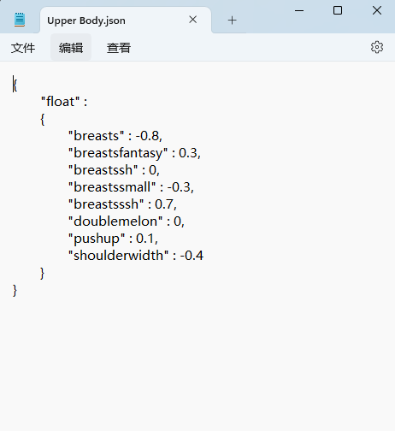This screenshot has height=431, width=395.
Task: Open the 编辑 menu
Action: click(x=71, y=48)
